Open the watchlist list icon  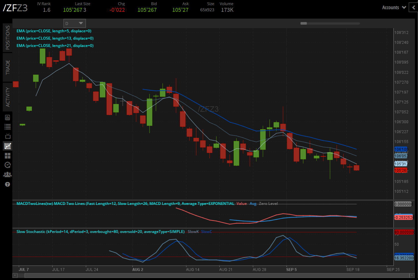pyautogui.click(x=7, y=127)
